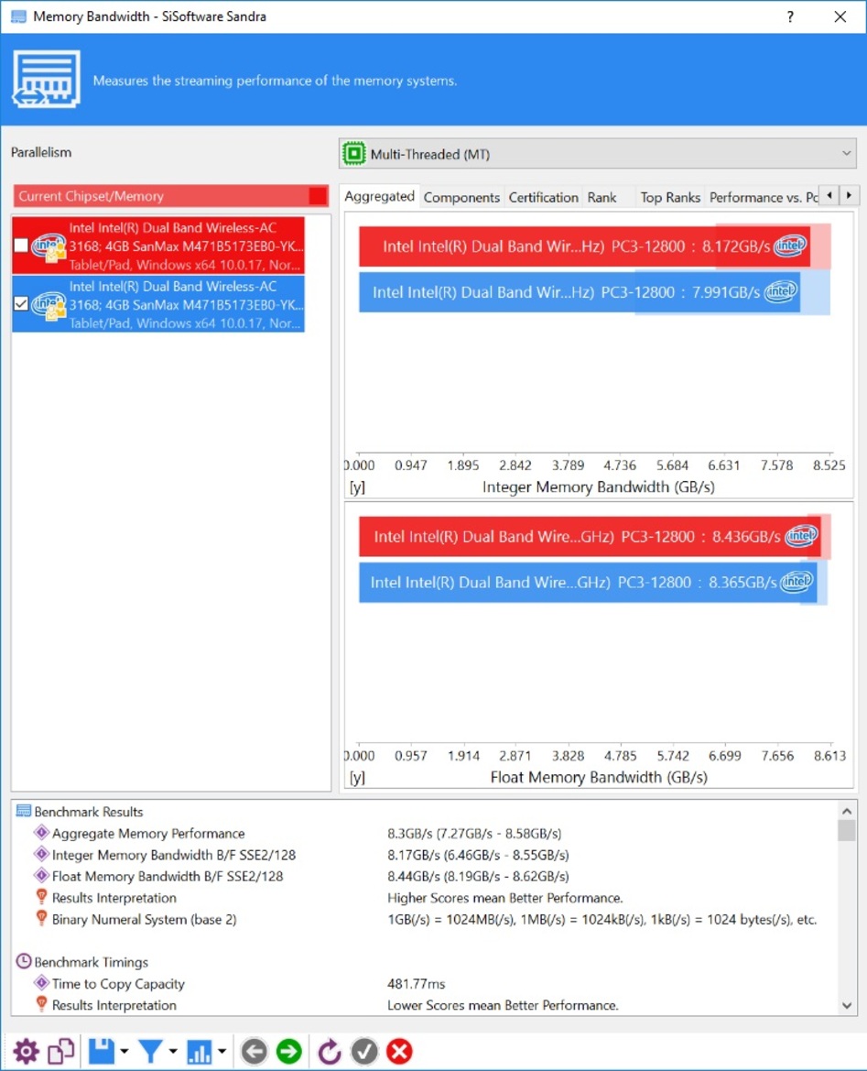Go to the Rank tab

pyautogui.click(x=602, y=197)
